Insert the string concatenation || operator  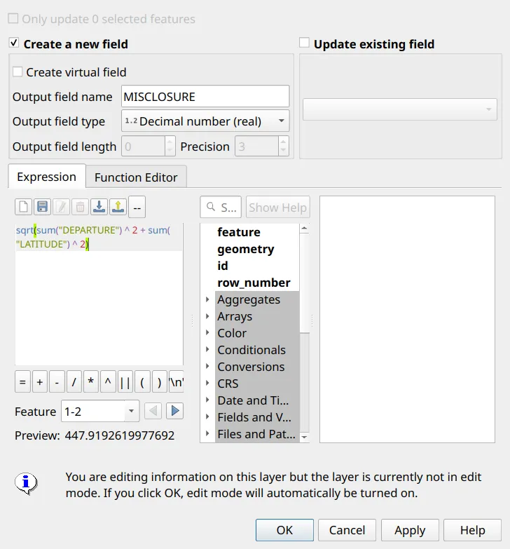pyautogui.click(x=125, y=381)
